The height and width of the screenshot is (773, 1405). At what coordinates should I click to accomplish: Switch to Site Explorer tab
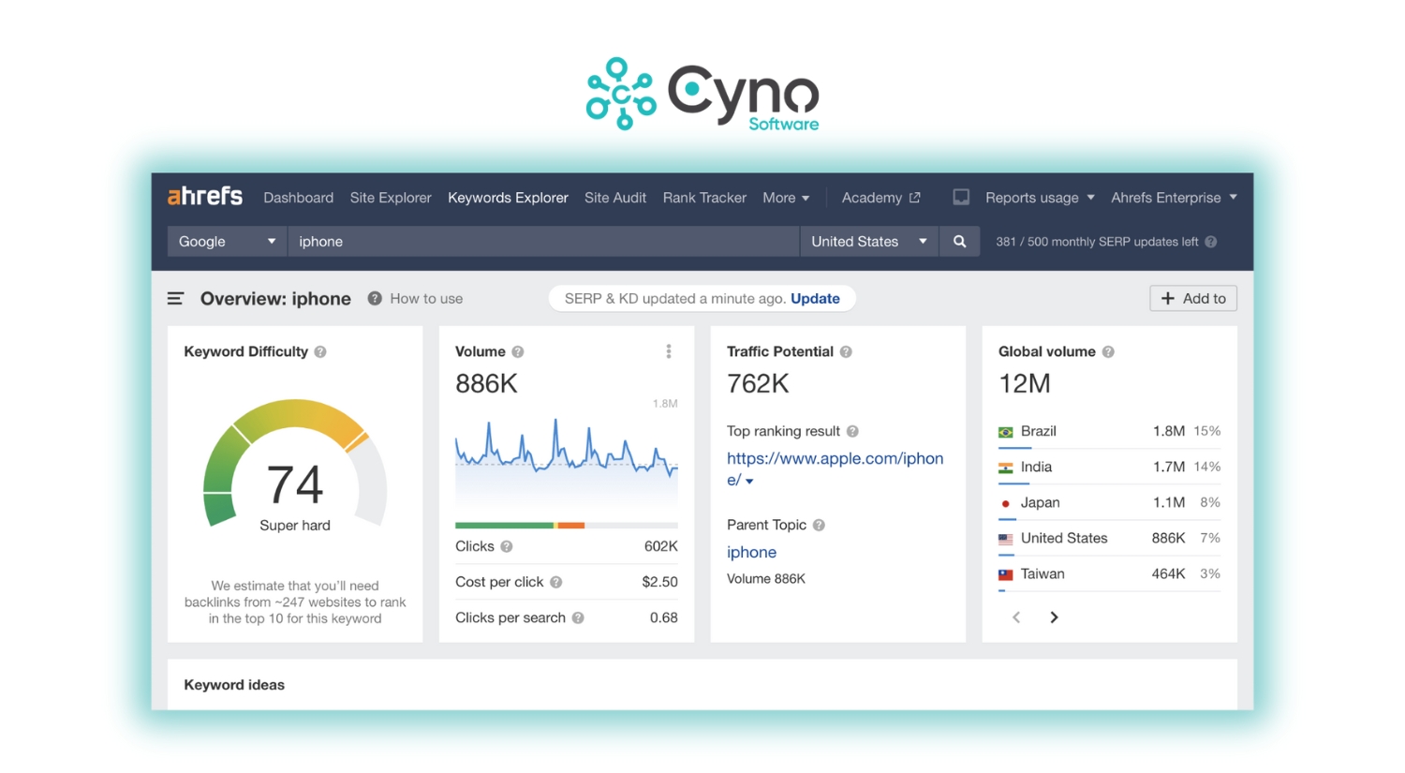pyautogui.click(x=391, y=198)
